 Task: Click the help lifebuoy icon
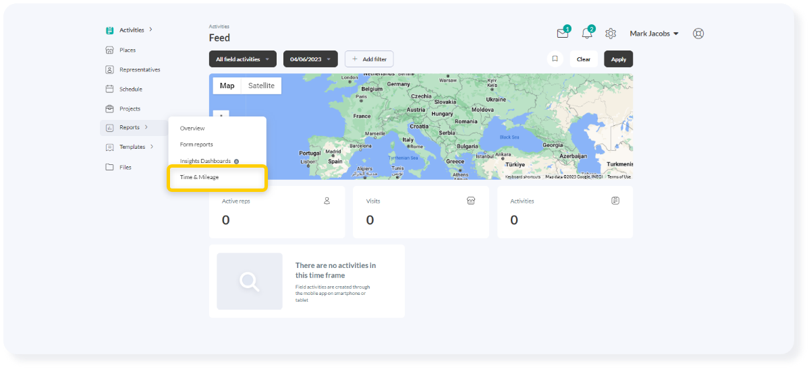[x=698, y=34]
